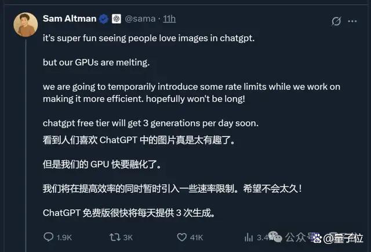371x252 pixels.
Task: Click the Chinese translation about GPU melting
Action: (102, 165)
